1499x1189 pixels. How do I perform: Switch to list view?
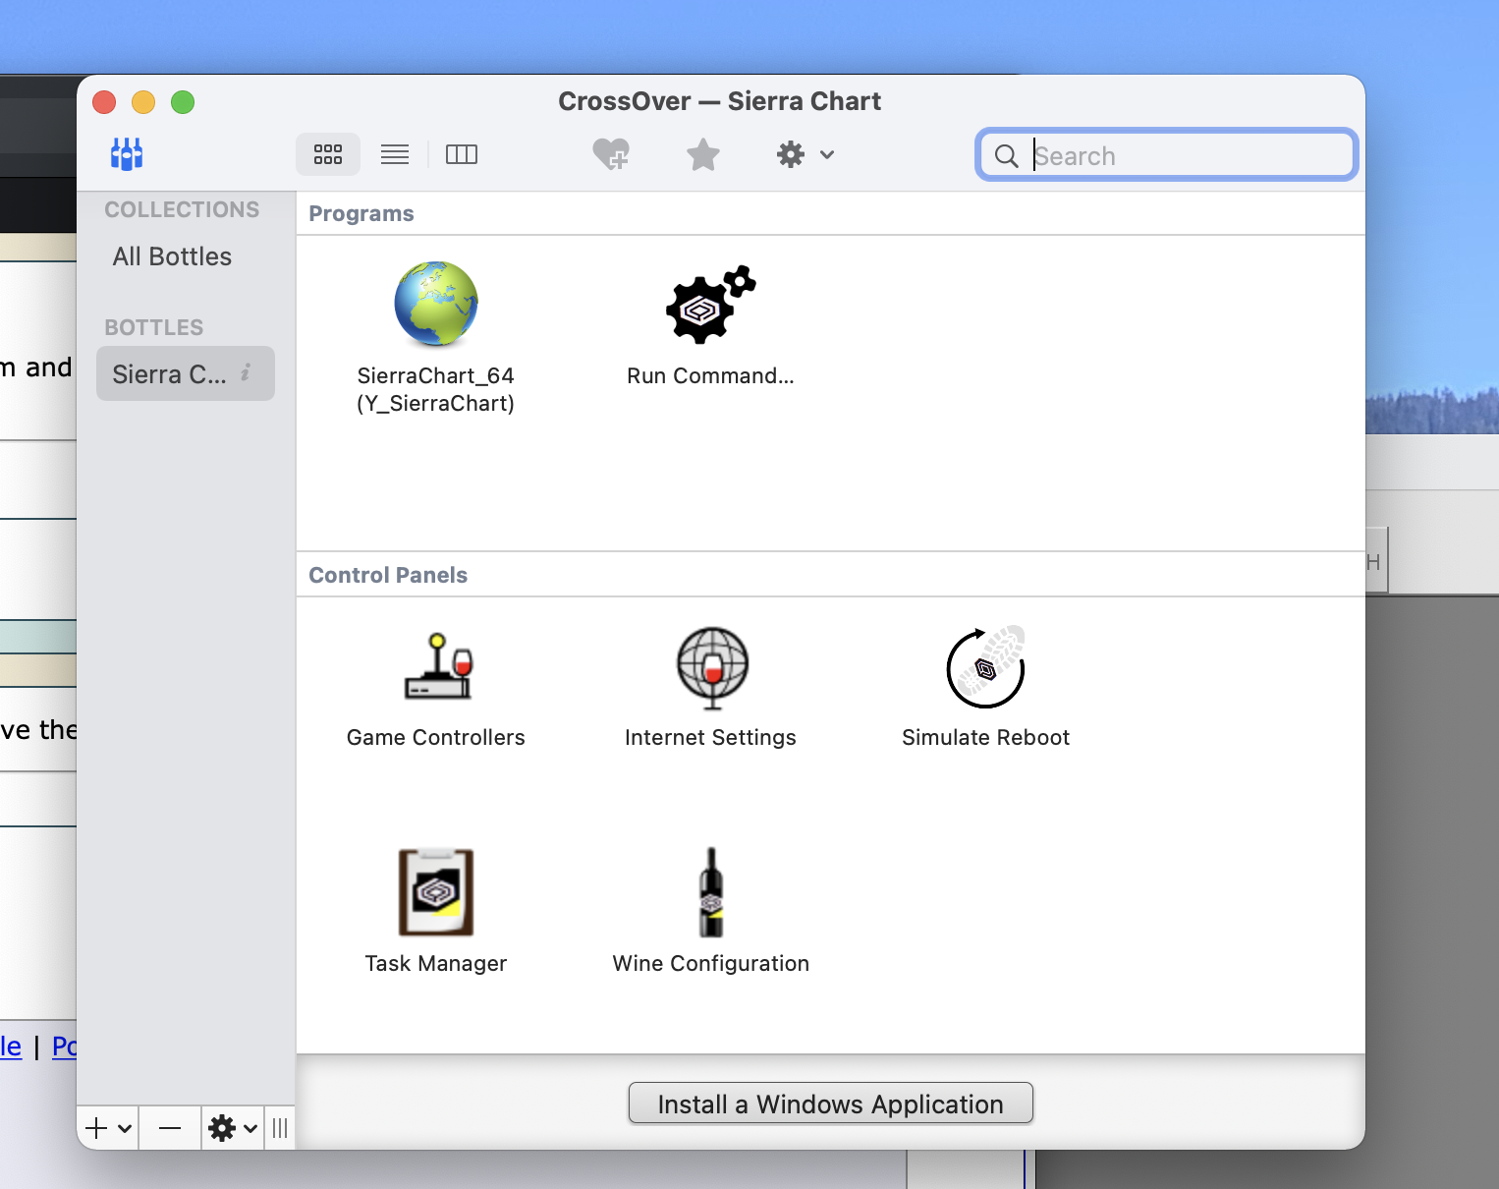[x=395, y=154]
